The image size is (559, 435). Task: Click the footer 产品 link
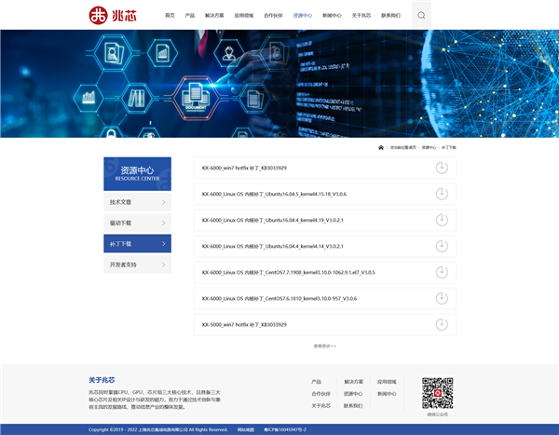pos(316,382)
